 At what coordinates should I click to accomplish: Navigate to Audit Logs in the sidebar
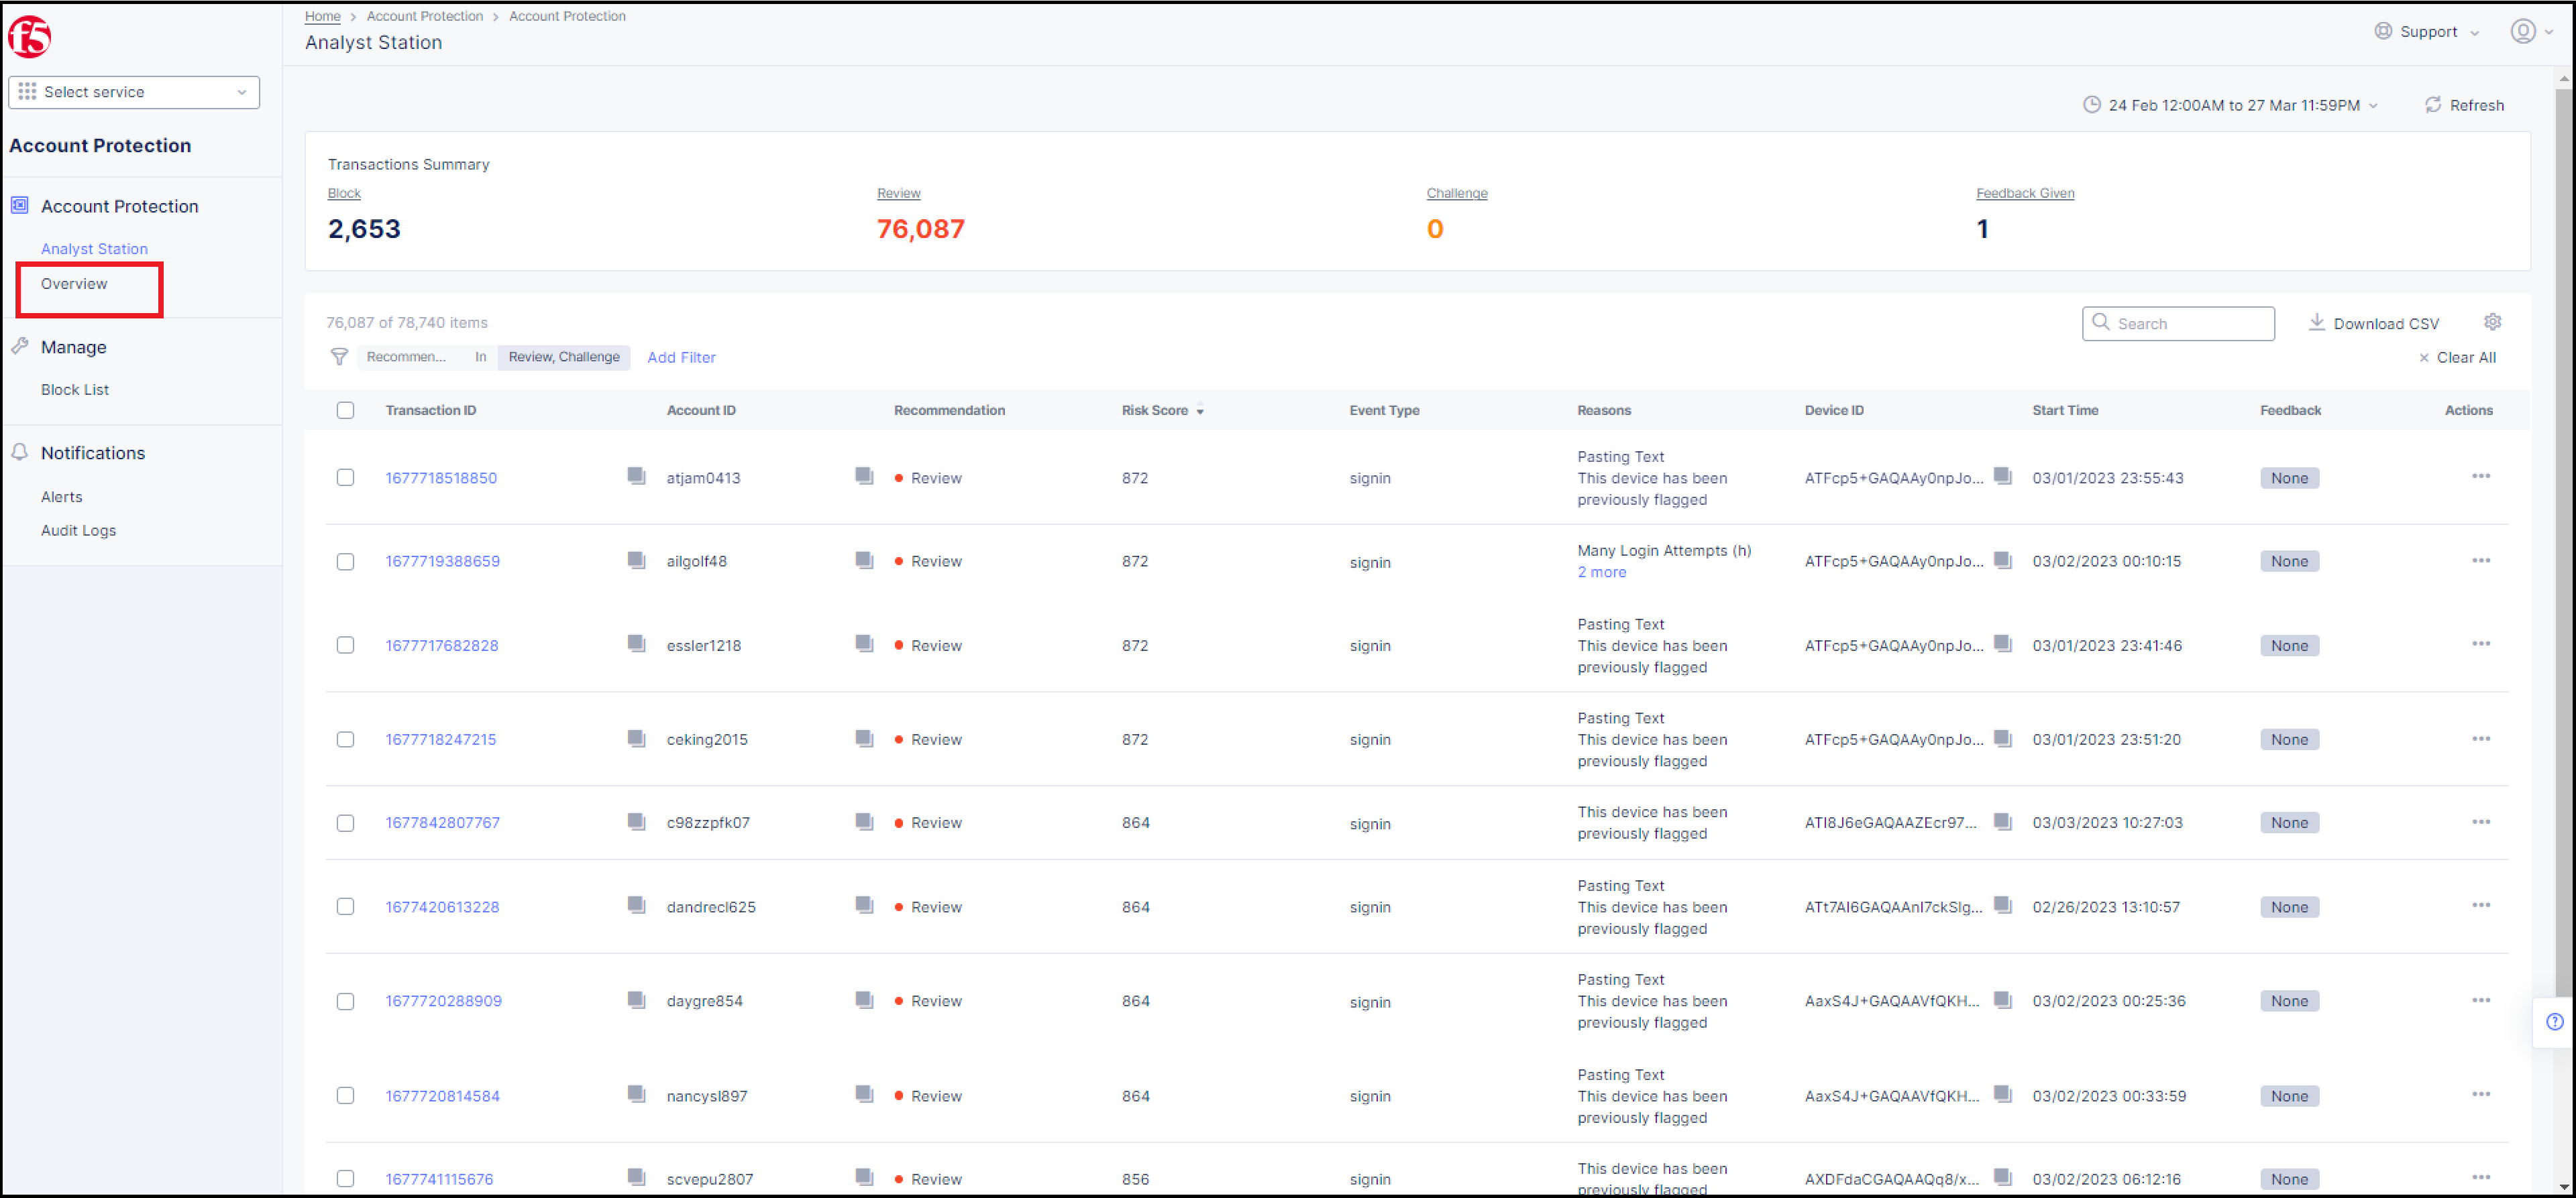coord(78,530)
